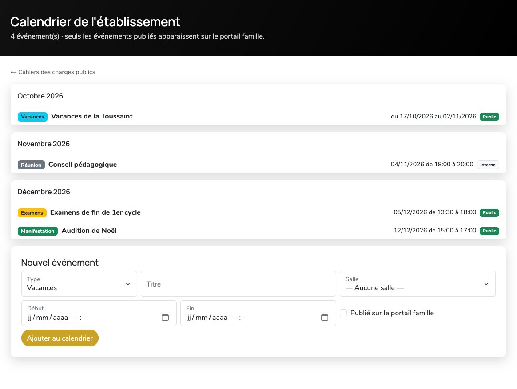The width and height of the screenshot is (517, 389).
Task: Click the date 12/12/2026 de 15:00 à 17:00
Action: [x=435, y=231]
